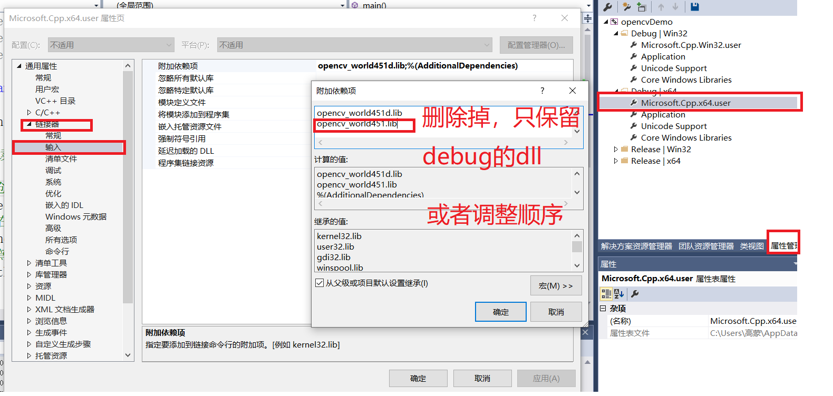Click 确定 in the 附加依赖项 dialog
This screenshot has height=396, width=833.
(x=501, y=312)
